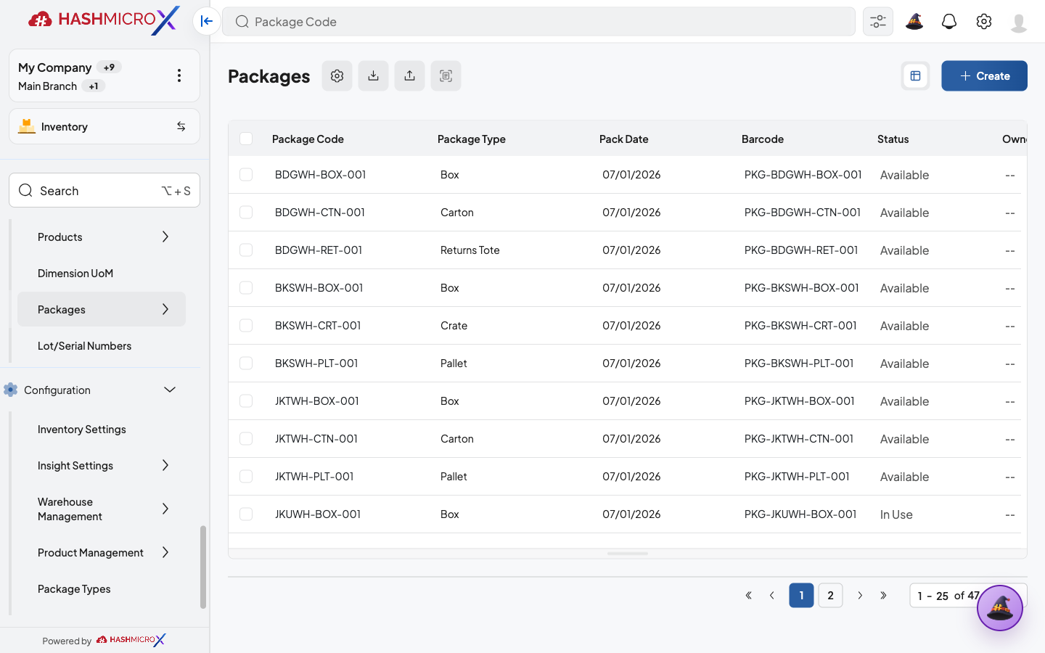Click the Configuration gear icon in sidebar
Screen dimensions: 1045x653
[x=10, y=390]
